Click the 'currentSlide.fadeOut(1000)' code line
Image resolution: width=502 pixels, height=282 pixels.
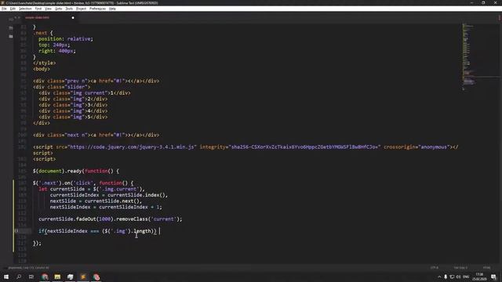(x=110, y=219)
